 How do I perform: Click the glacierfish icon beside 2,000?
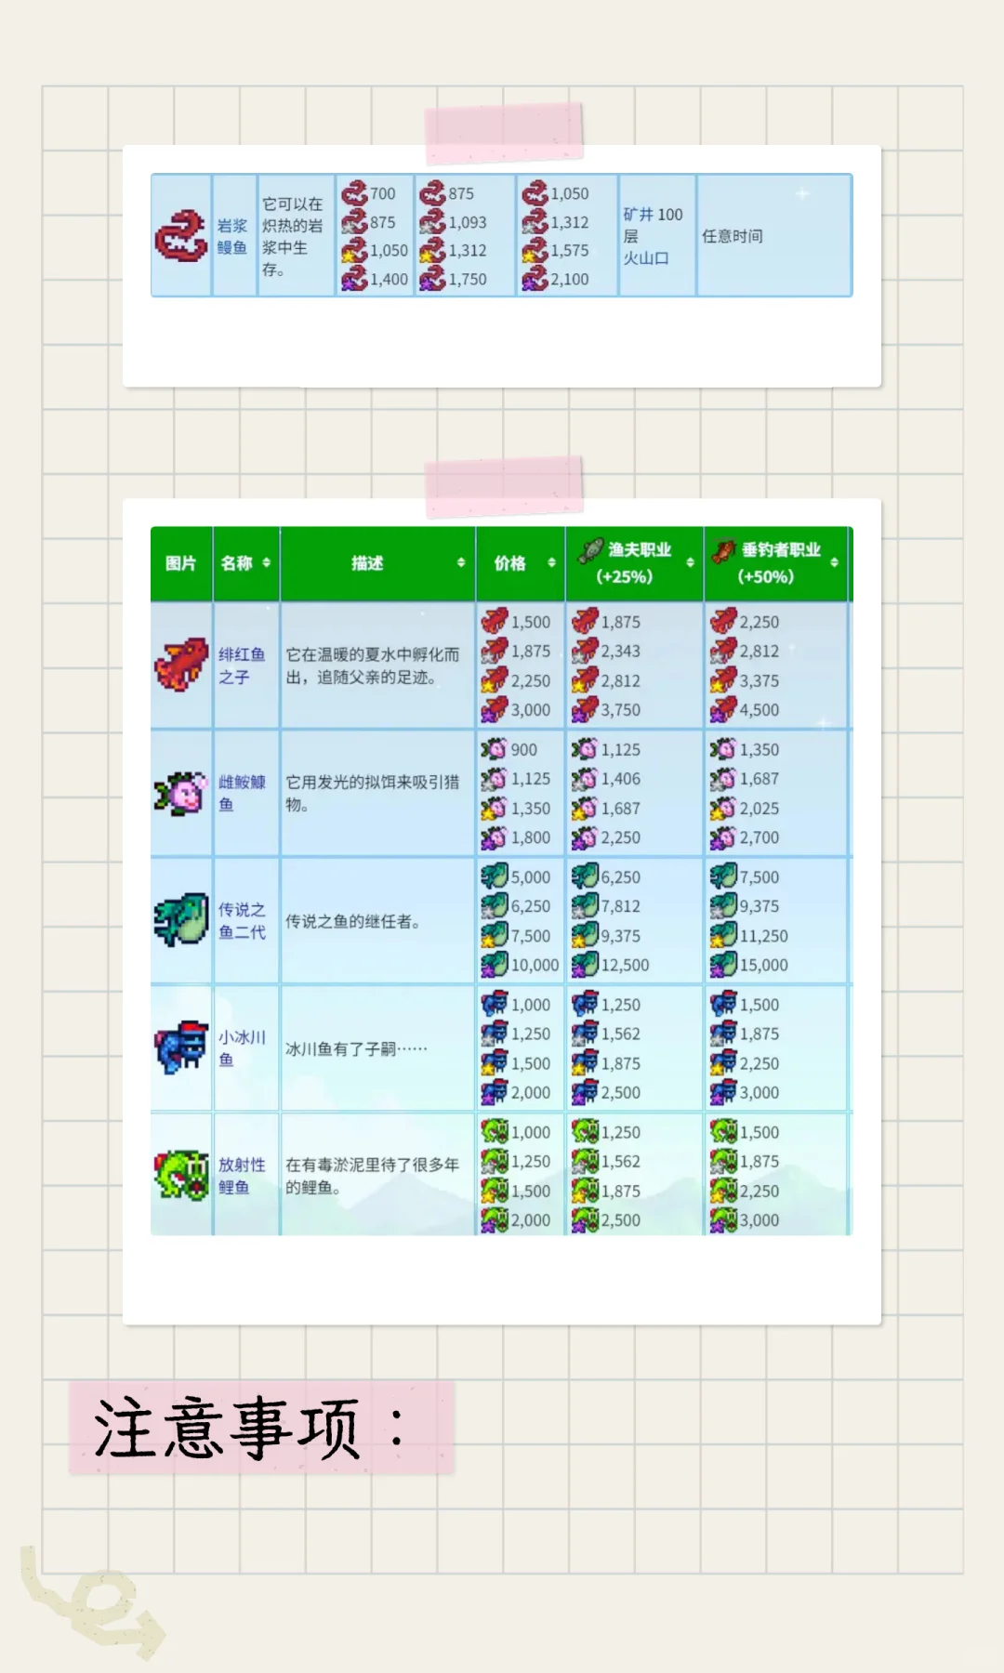(495, 1092)
